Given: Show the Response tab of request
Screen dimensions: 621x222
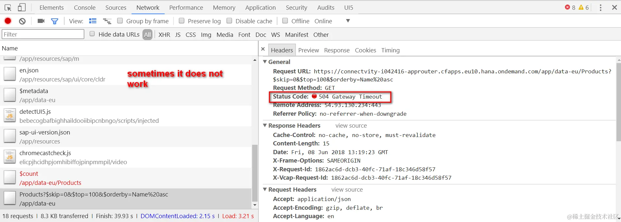Looking at the screenshot, I should [x=337, y=50].
